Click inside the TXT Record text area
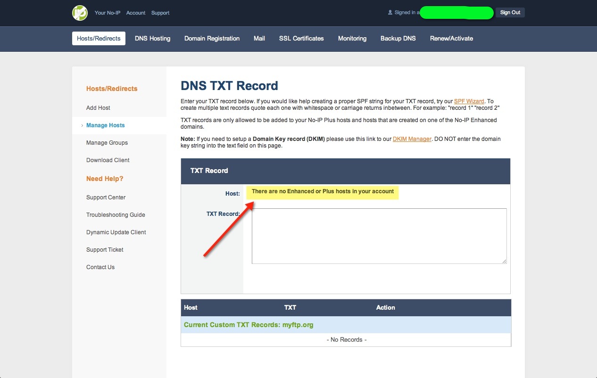The height and width of the screenshot is (378, 597). click(379, 236)
